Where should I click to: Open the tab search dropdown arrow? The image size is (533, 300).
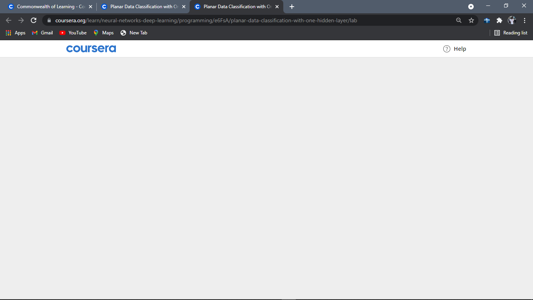pos(471,7)
